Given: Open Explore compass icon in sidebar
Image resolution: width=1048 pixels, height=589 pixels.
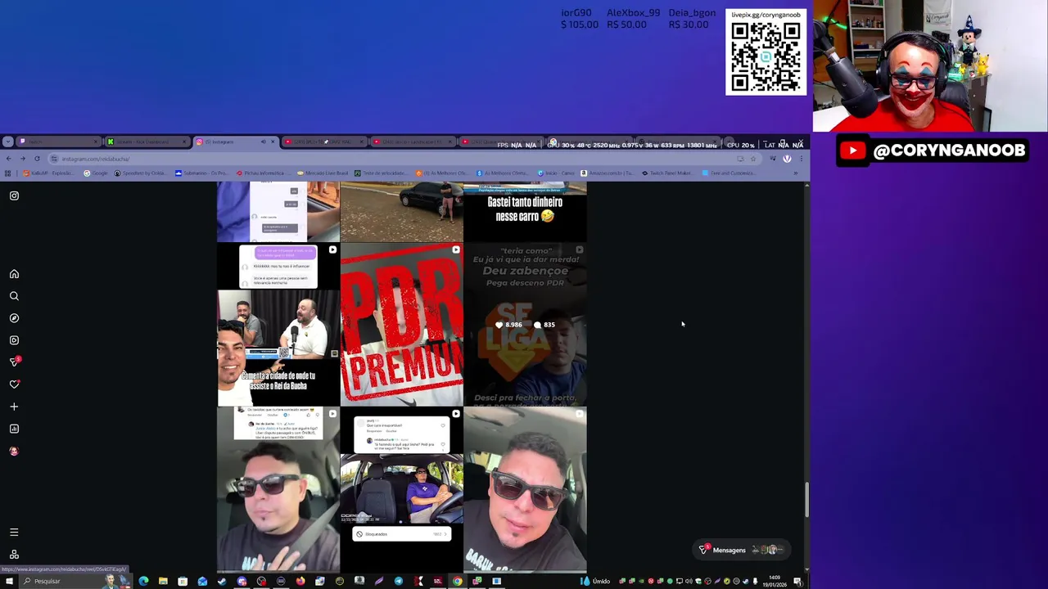Looking at the screenshot, I should [14, 318].
